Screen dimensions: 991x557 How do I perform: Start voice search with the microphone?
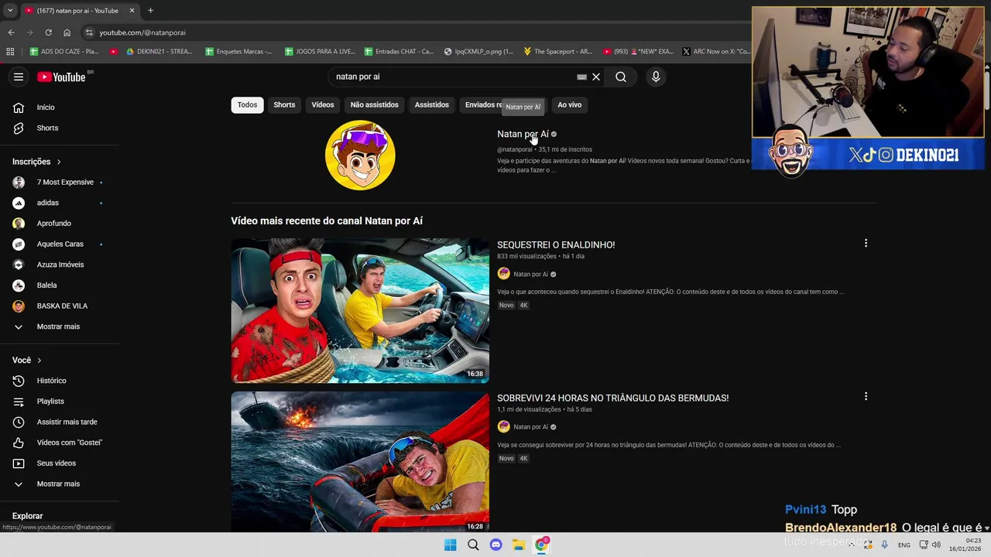coord(656,77)
